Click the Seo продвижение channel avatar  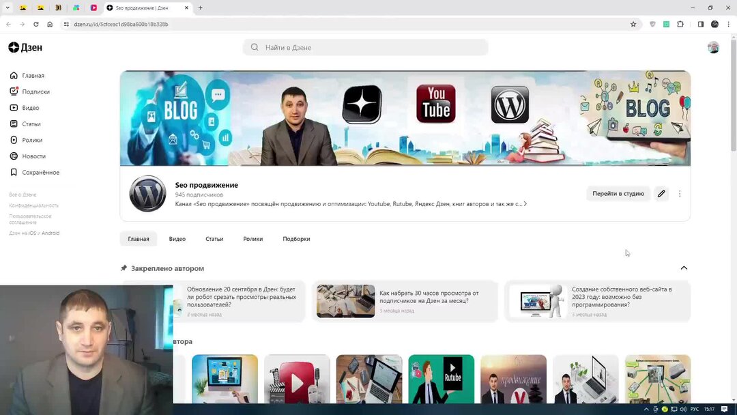[147, 194]
